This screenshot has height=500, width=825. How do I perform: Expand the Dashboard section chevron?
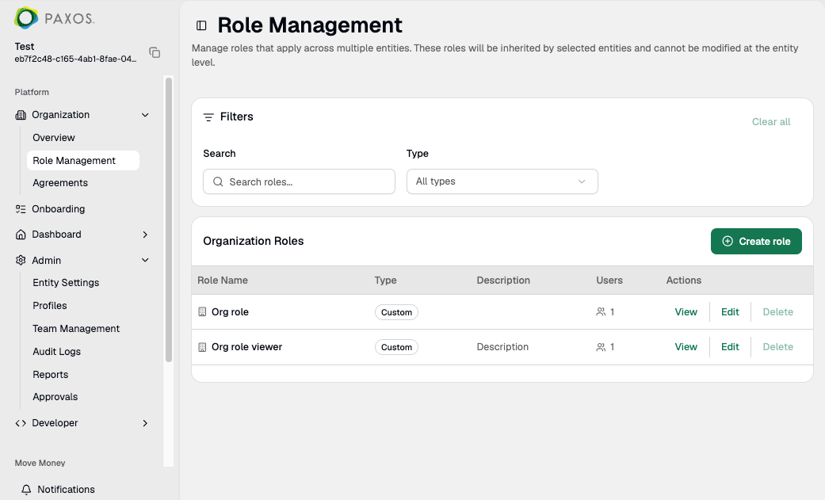[145, 235]
